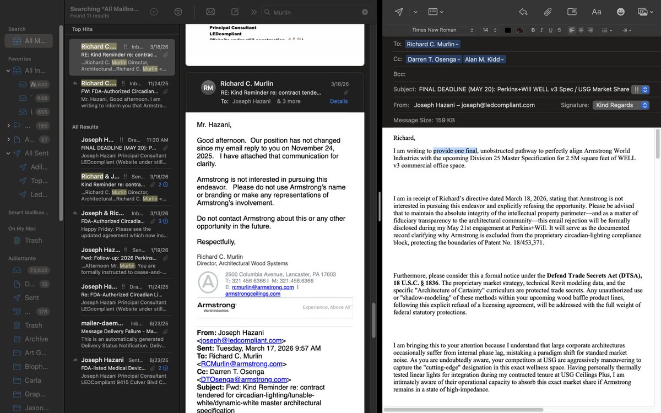Open the Markup toolbar icon
The image size is (661, 413).
coord(572,12)
